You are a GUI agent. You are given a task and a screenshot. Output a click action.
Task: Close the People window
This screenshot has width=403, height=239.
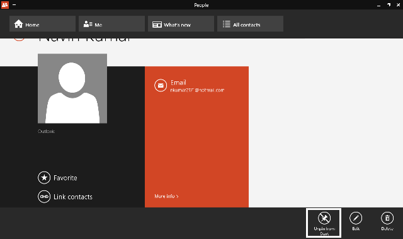click(399, 5)
